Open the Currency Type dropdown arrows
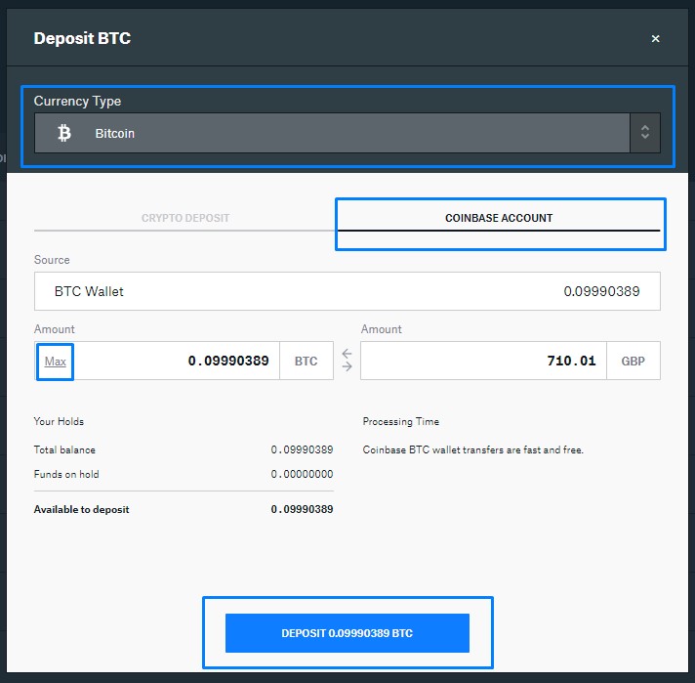The image size is (695, 683). point(645,133)
